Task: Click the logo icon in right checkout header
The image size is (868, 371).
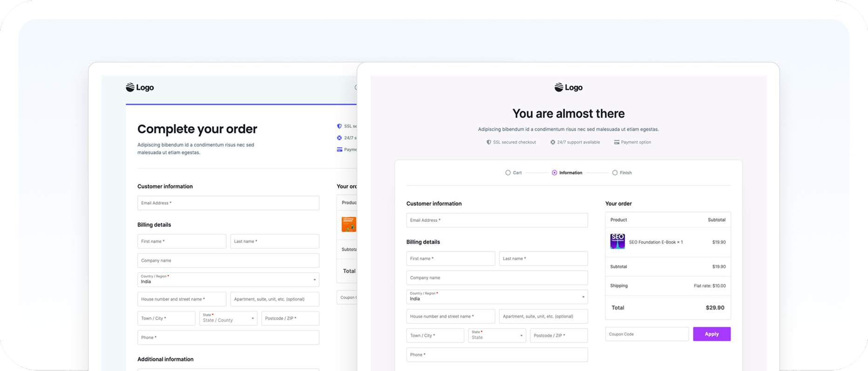Action: click(558, 87)
